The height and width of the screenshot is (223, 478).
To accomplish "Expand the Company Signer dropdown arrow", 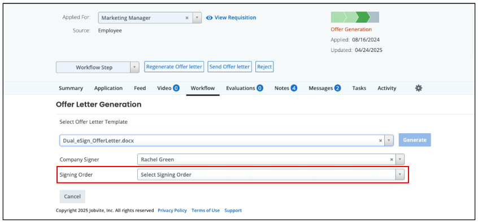I will tap(400, 159).
